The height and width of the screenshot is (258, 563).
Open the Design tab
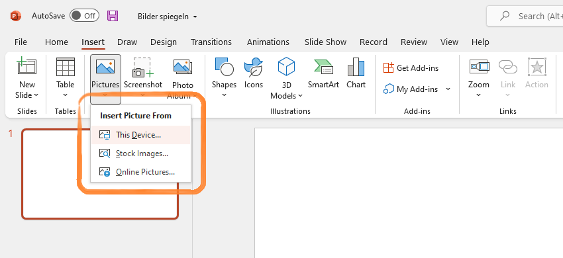pos(164,42)
